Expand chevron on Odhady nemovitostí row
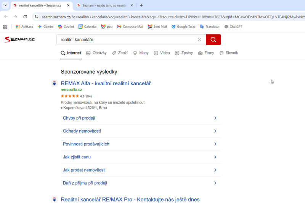Viewport: 305px width, 203px height. pyautogui.click(x=215, y=131)
